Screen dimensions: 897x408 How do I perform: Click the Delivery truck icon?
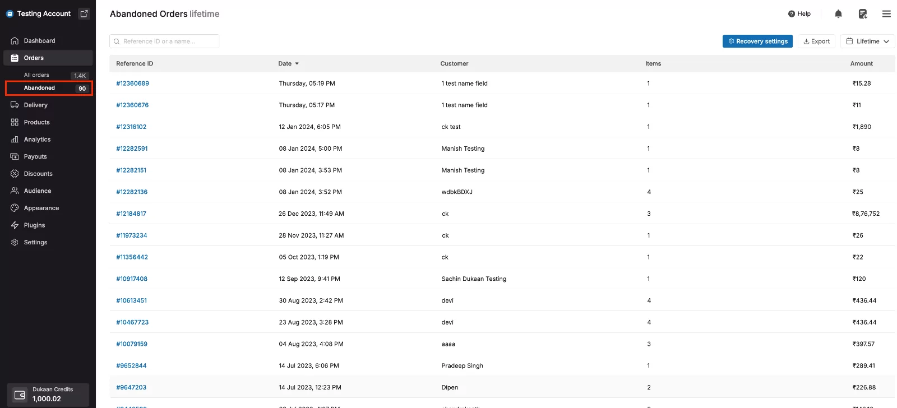[x=15, y=105]
